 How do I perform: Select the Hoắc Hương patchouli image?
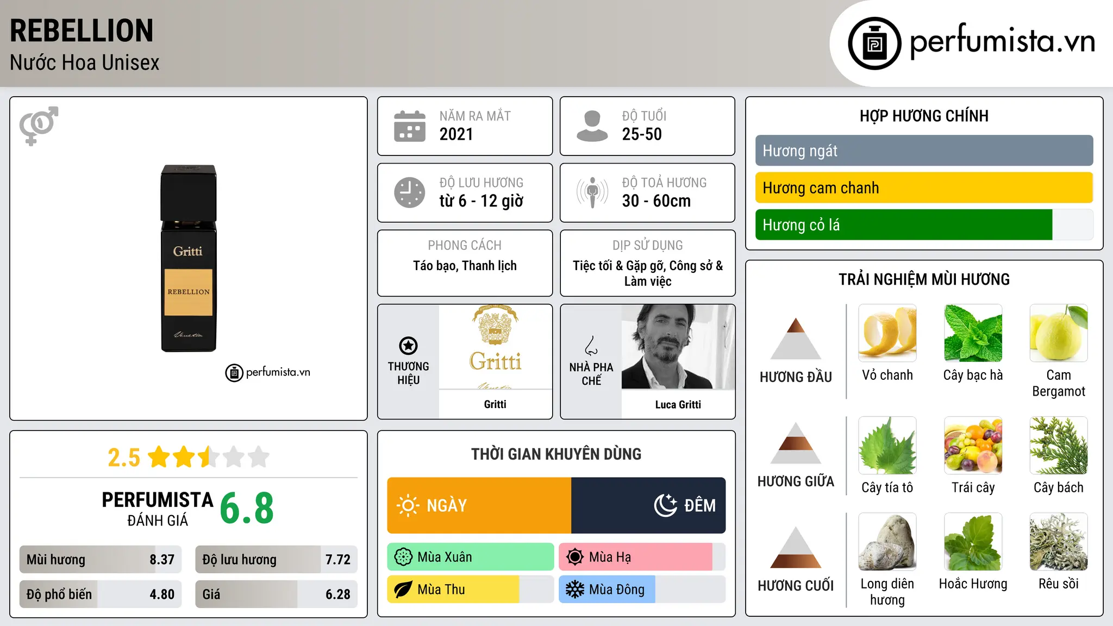[973, 542]
